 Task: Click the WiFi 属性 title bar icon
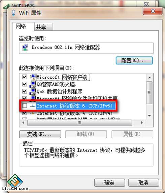pyautogui.click(x=13, y=13)
